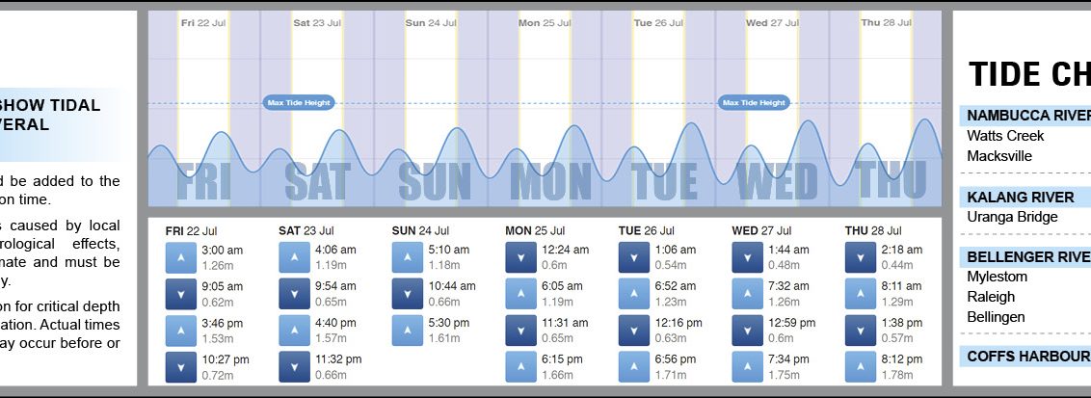This screenshot has width=1091, height=398.
Task: Click Tuesday 6:56 pm high tide icon
Action: 632,367
